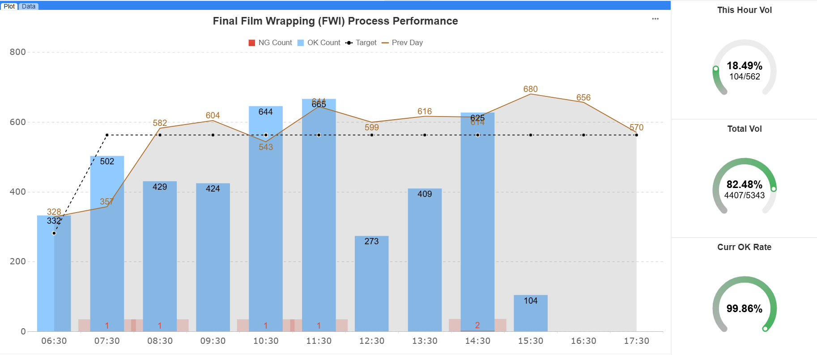Open the Data tab
This screenshot has height=355, width=817.
pos(29,6)
